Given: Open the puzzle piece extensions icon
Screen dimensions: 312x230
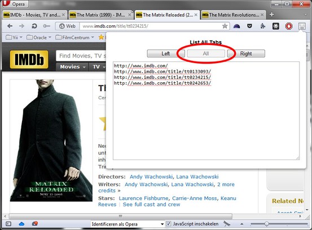Looking at the screenshot, I should (263, 26).
